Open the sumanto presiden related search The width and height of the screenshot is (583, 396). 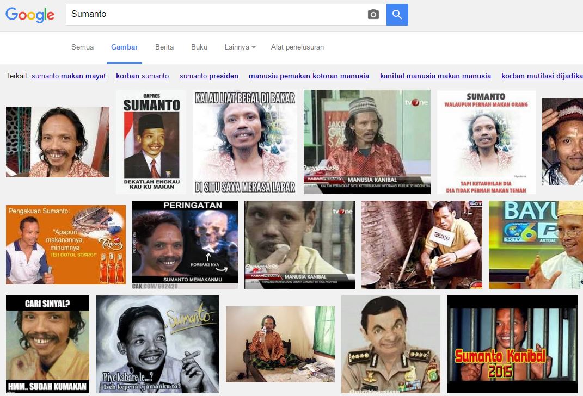[208, 76]
